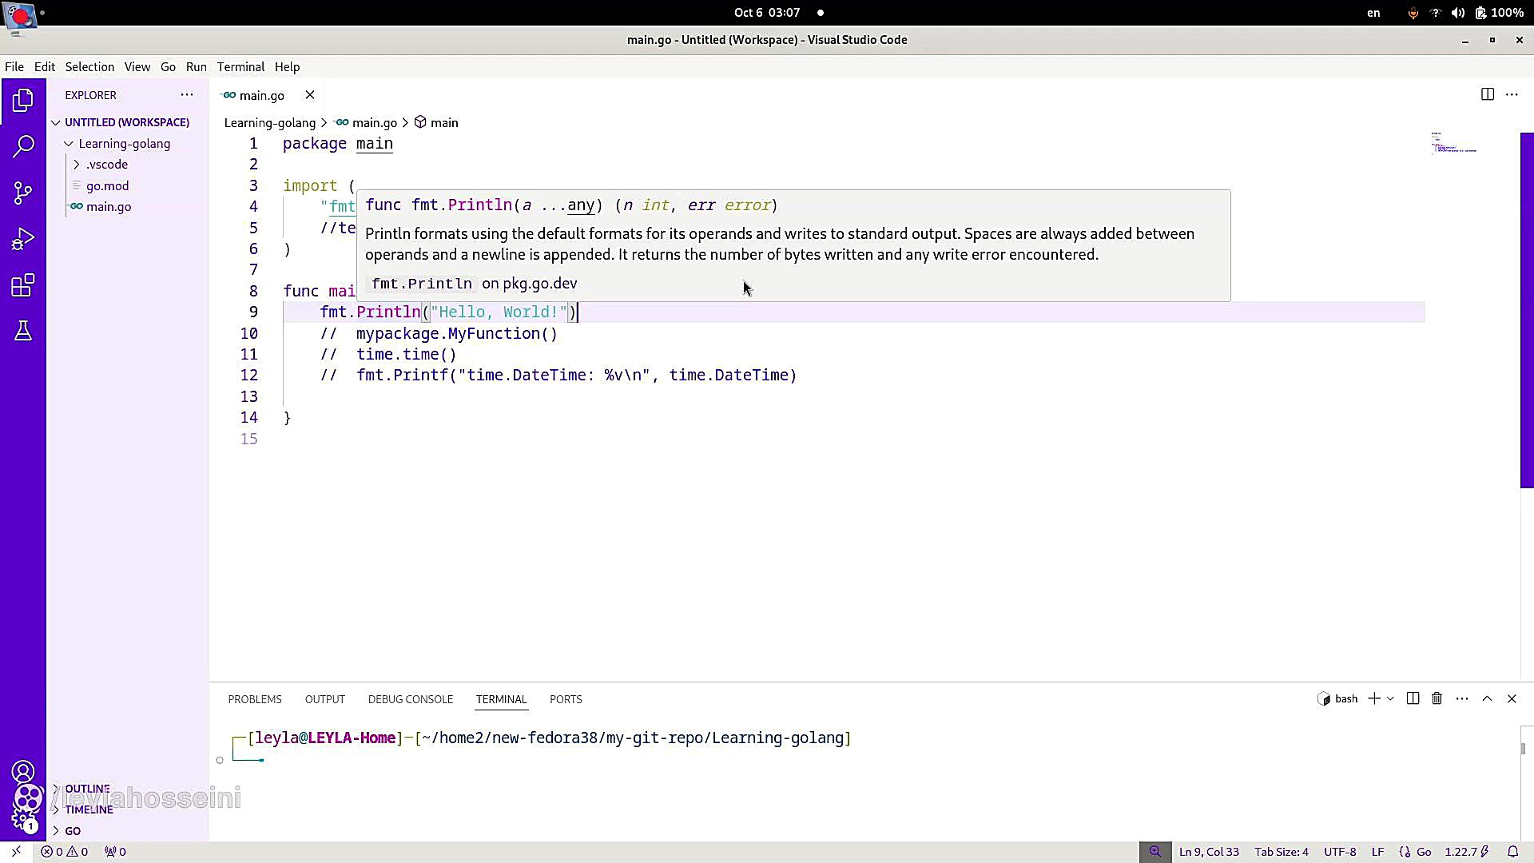
Task: Close the main.go editor tab
Action: 310,95
